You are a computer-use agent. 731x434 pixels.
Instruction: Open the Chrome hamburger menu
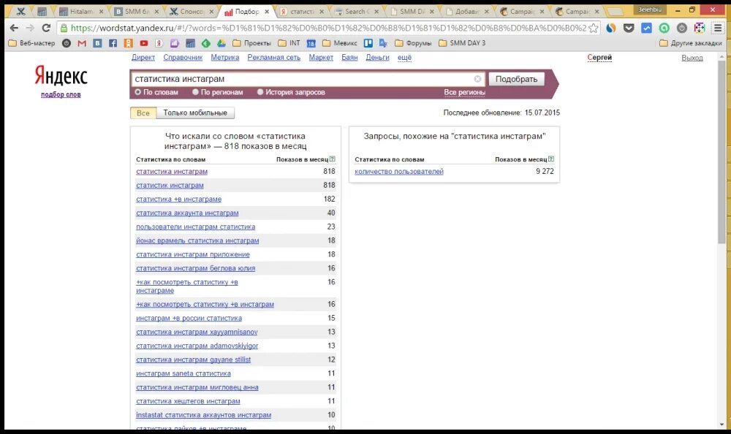(718, 28)
